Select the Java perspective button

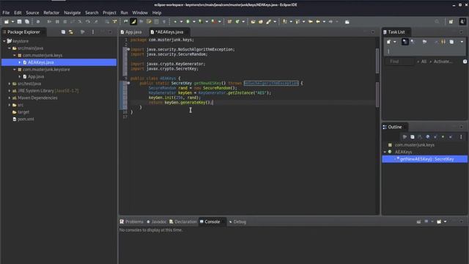click(x=462, y=21)
